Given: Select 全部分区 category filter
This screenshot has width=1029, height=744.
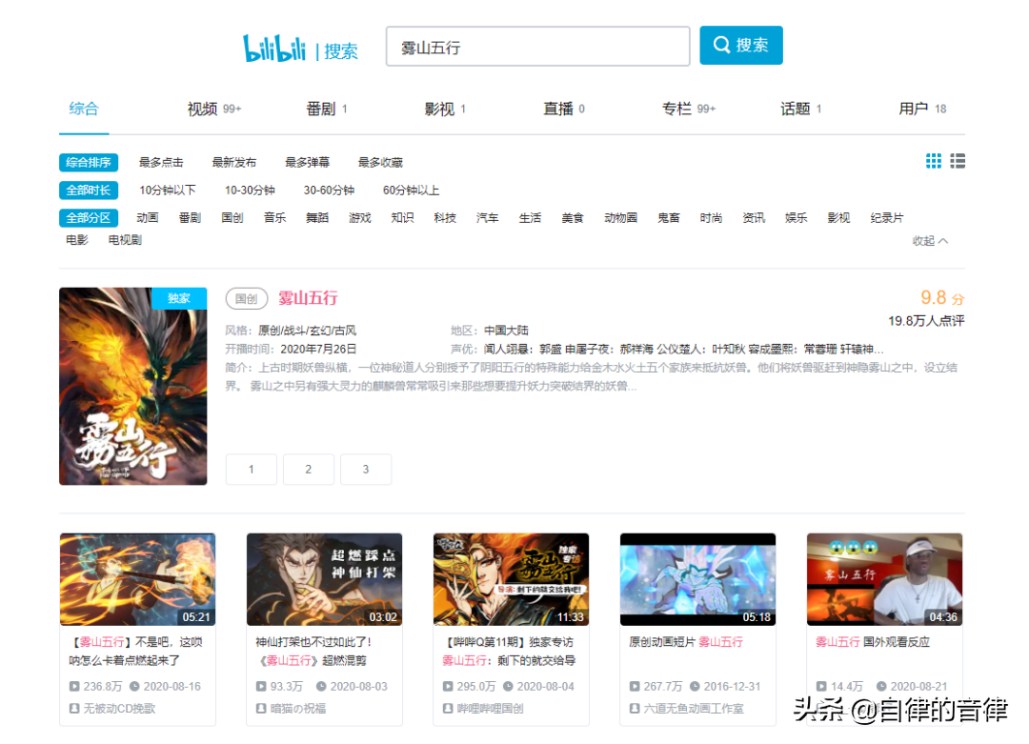Looking at the screenshot, I should coord(89,218).
